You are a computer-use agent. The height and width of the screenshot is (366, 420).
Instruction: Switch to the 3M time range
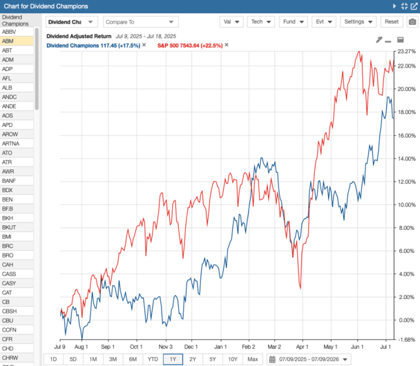tap(113, 359)
